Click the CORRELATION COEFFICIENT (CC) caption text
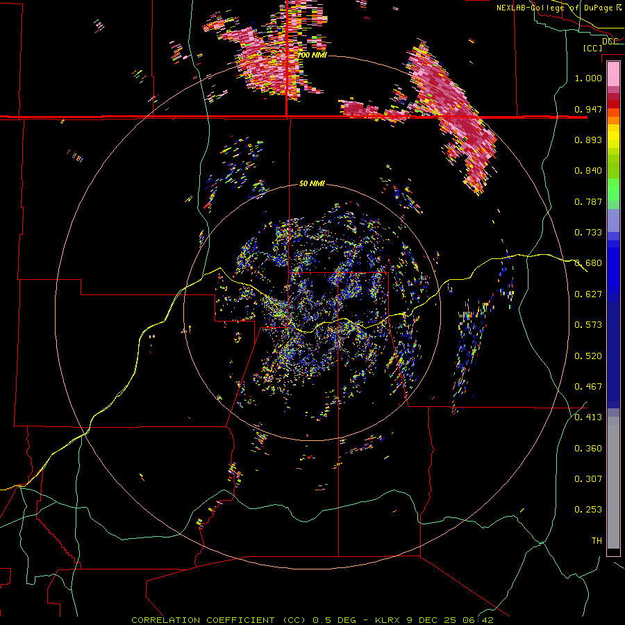Screen dimensions: 625x625 217,620
